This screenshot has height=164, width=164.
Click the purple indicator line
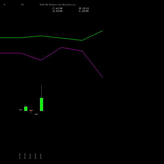click(x=61, y=48)
